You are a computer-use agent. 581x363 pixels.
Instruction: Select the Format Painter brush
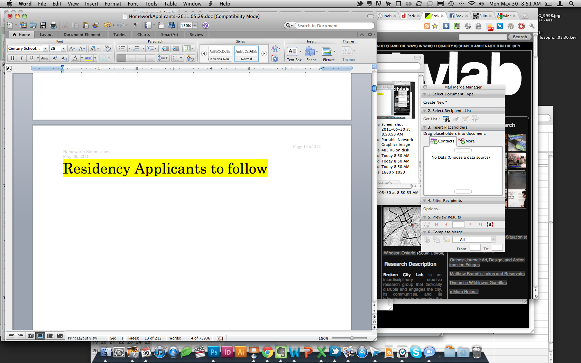95,25
